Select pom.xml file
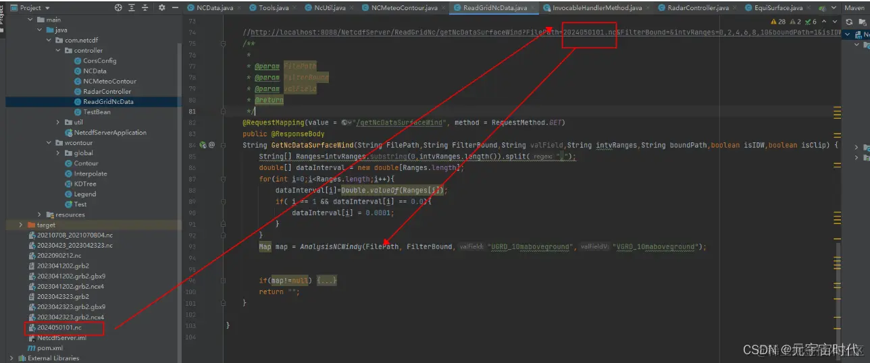 (45, 347)
